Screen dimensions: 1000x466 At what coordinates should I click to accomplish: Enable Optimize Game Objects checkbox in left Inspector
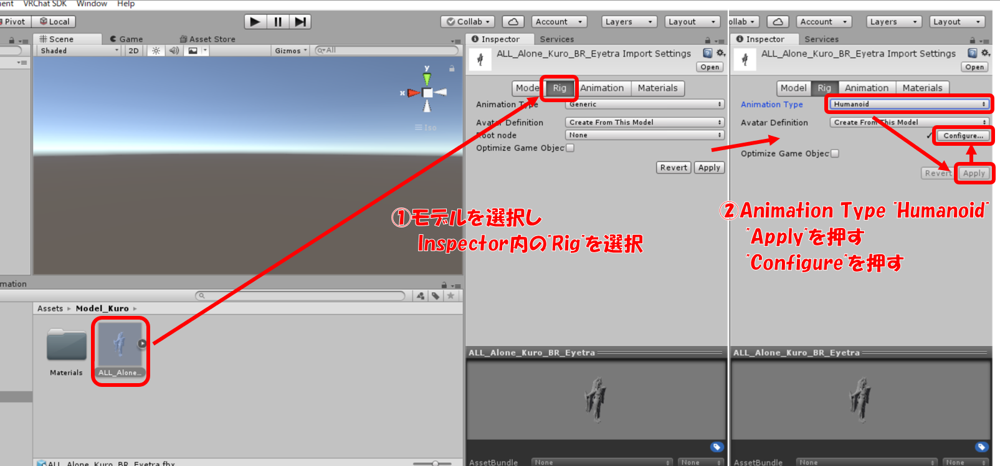click(570, 148)
